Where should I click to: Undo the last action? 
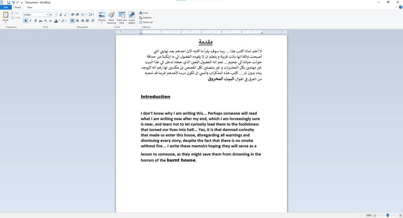click(x=13, y=2)
